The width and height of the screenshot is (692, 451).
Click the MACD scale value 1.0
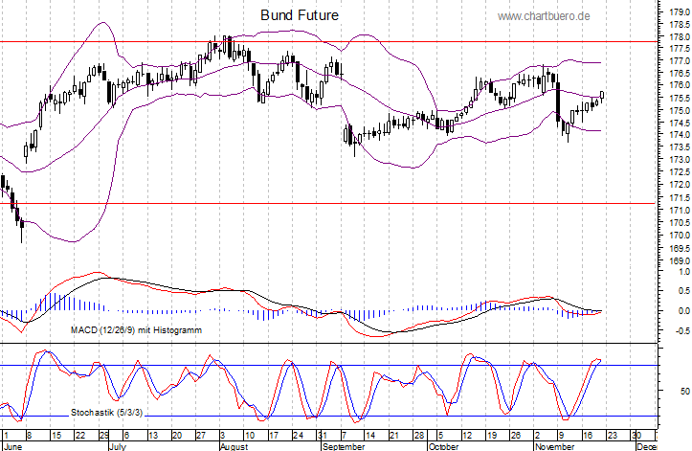click(x=684, y=272)
